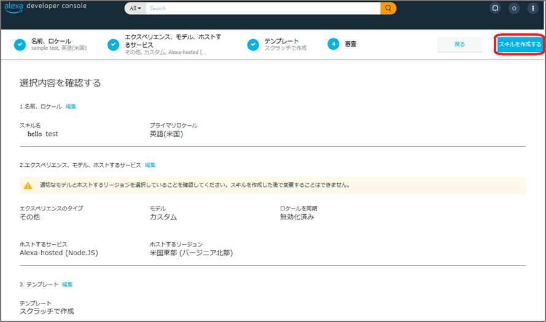Select step 4 審査 circle
Image resolution: width=546 pixels, height=322 pixels.
click(333, 44)
